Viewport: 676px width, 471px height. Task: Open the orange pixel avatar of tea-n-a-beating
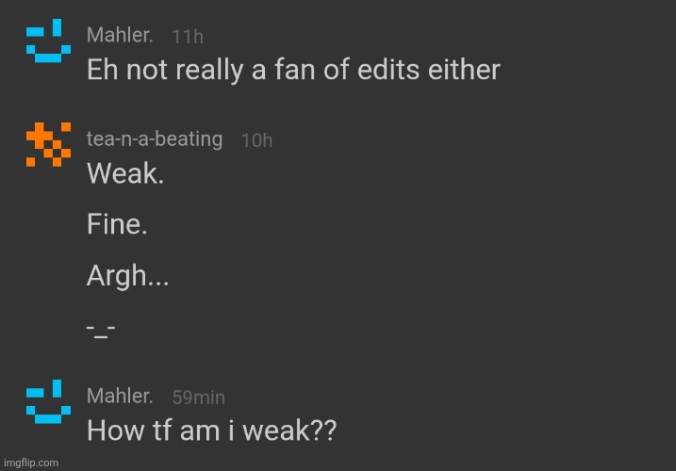pos(47,144)
